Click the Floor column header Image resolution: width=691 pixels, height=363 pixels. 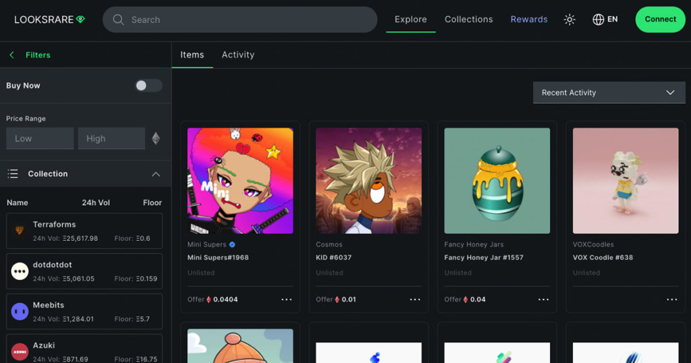pos(152,202)
